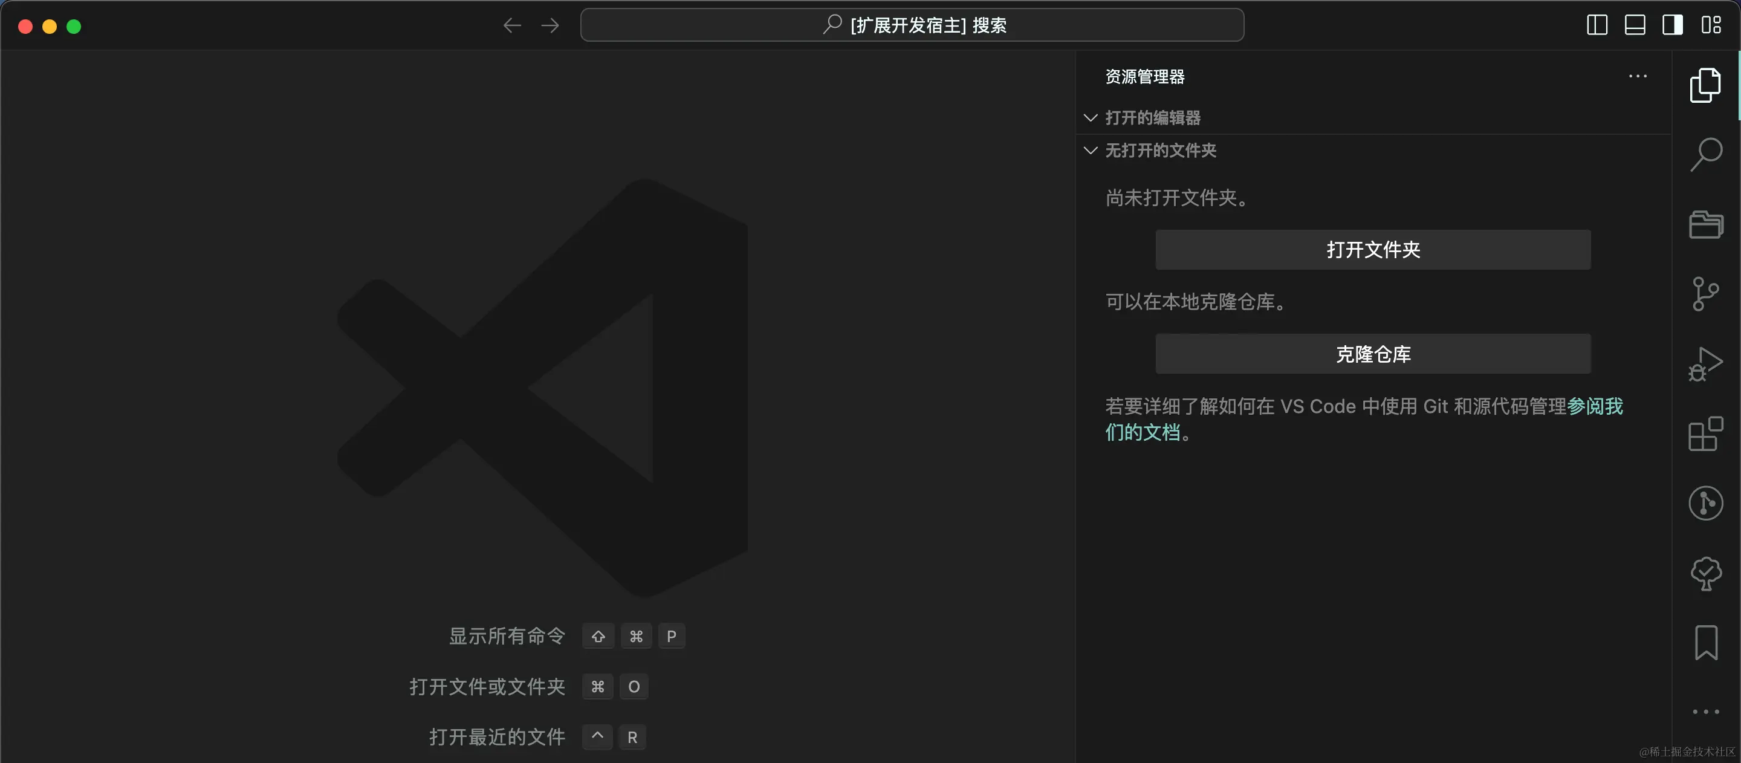Open the folders project manager icon
Image resolution: width=1741 pixels, height=763 pixels.
[1705, 224]
